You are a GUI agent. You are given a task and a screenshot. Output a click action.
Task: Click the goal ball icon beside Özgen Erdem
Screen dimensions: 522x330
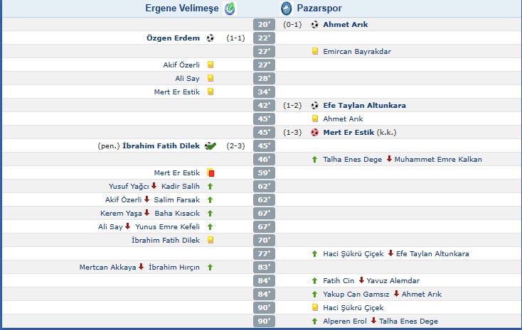210,38
